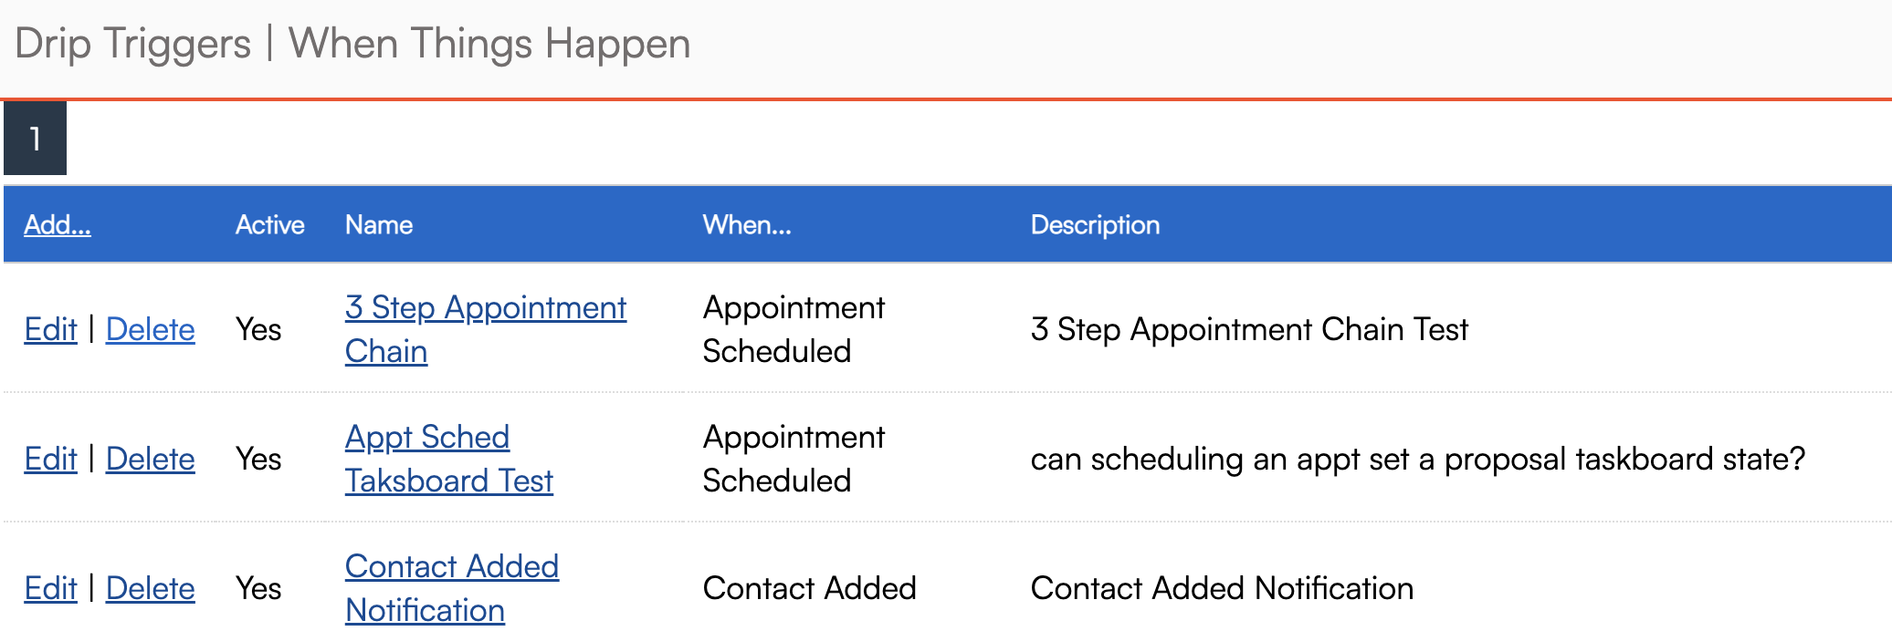The image size is (1892, 631).
Task: Select page 1 pagination button
Action: click(35, 139)
